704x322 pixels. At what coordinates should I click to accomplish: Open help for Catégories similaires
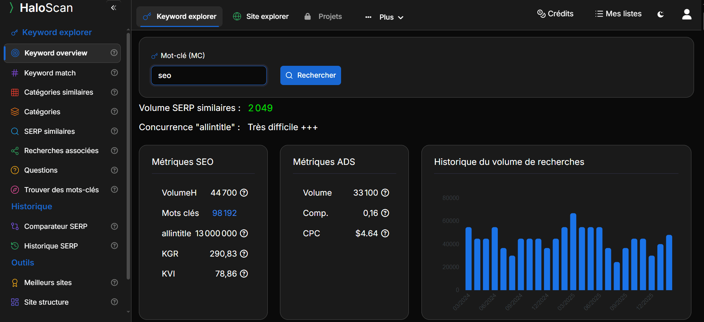click(114, 92)
